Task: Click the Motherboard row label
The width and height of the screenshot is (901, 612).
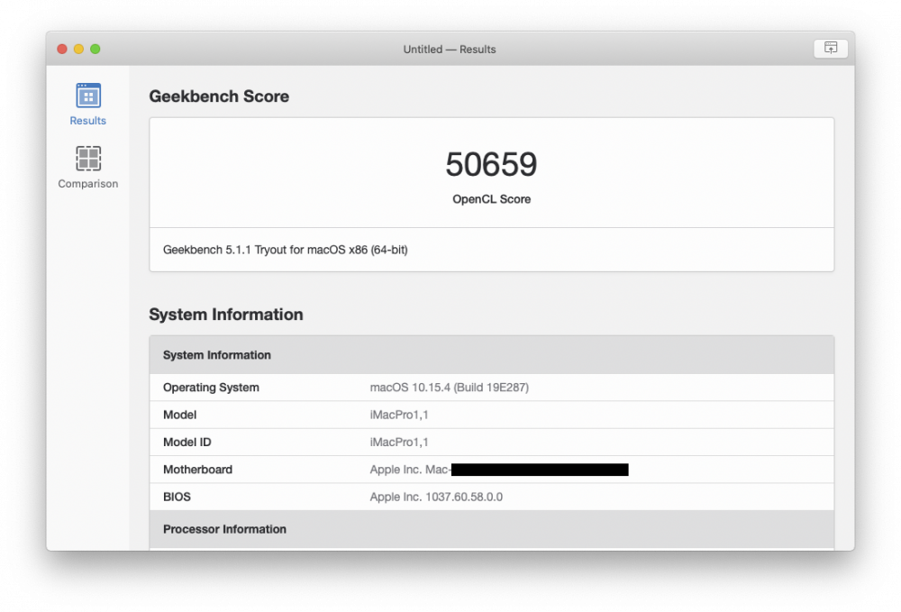Action: pos(197,470)
